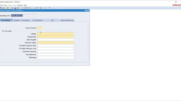The width and height of the screenshot is (181, 101).
Task: Click the Retainage account field
Action: pos(56,58)
